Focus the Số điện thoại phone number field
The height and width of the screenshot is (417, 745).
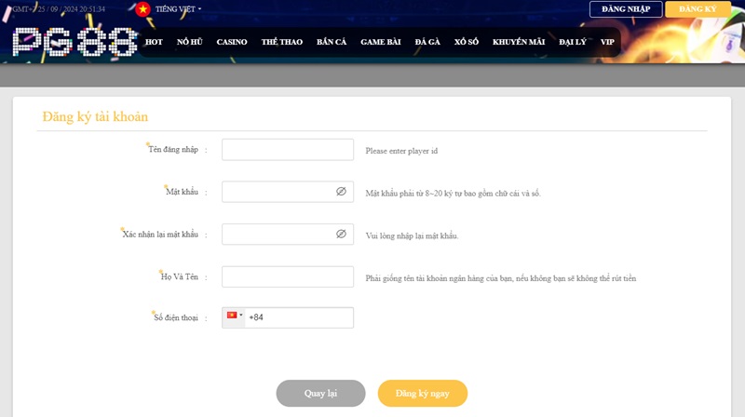pyautogui.click(x=299, y=317)
